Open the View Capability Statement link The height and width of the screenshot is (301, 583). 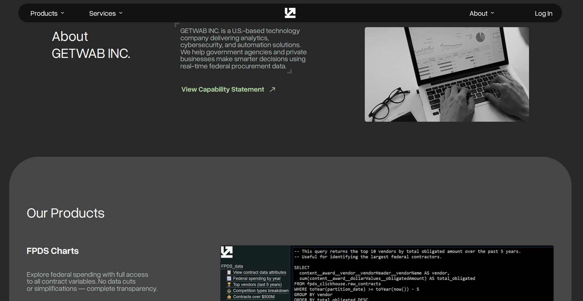(x=228, y=89)
